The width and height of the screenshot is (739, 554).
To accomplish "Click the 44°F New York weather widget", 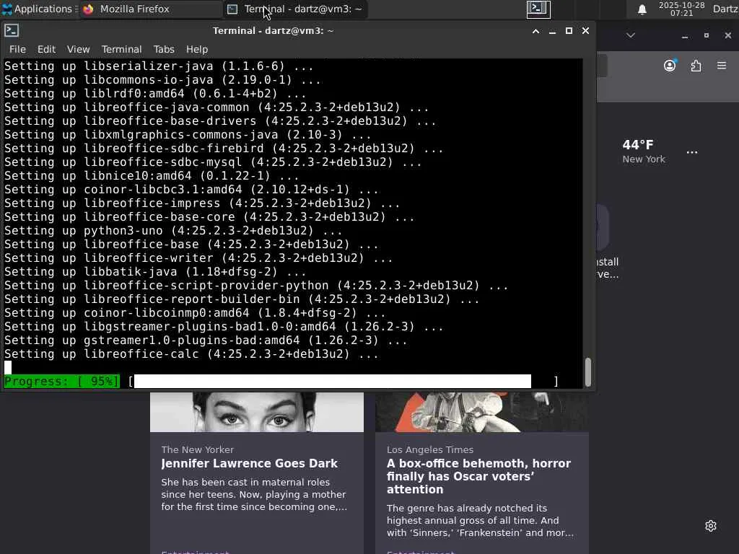I will pos(643,151).
